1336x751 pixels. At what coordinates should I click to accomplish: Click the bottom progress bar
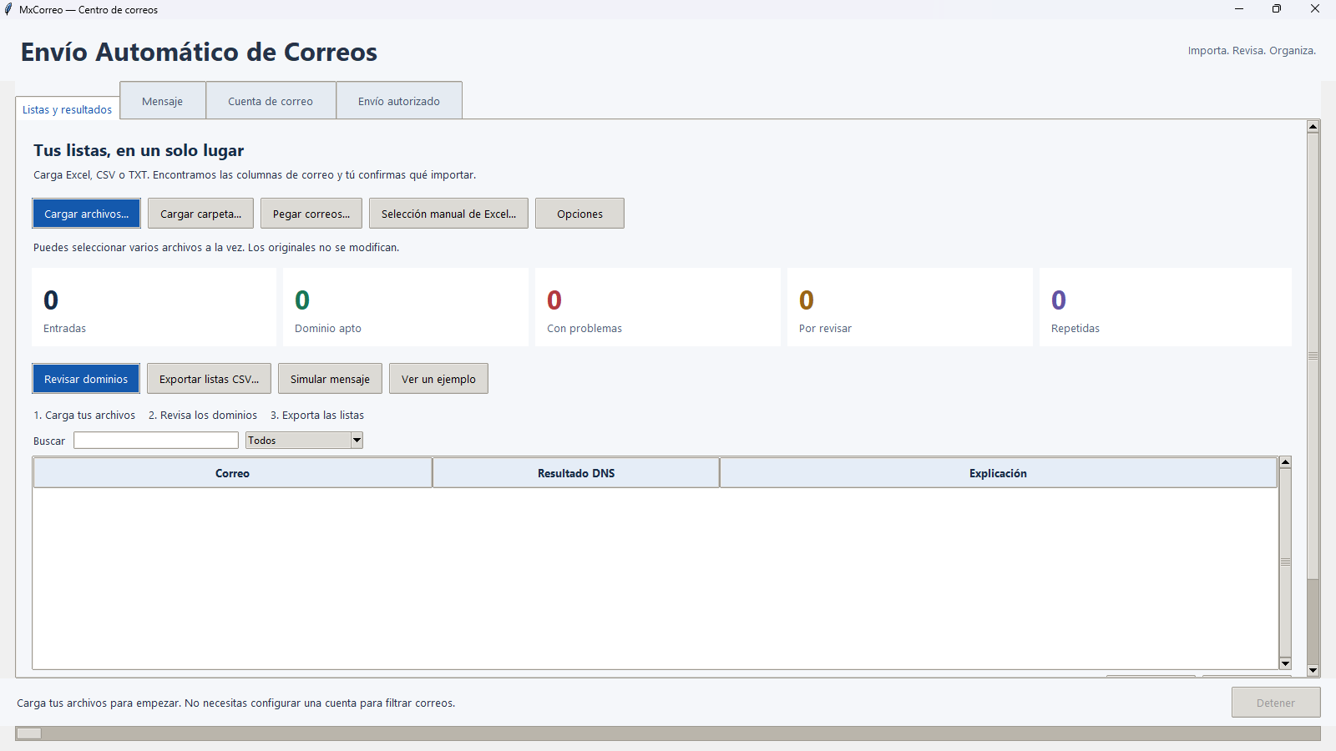(x=668, y=733)
